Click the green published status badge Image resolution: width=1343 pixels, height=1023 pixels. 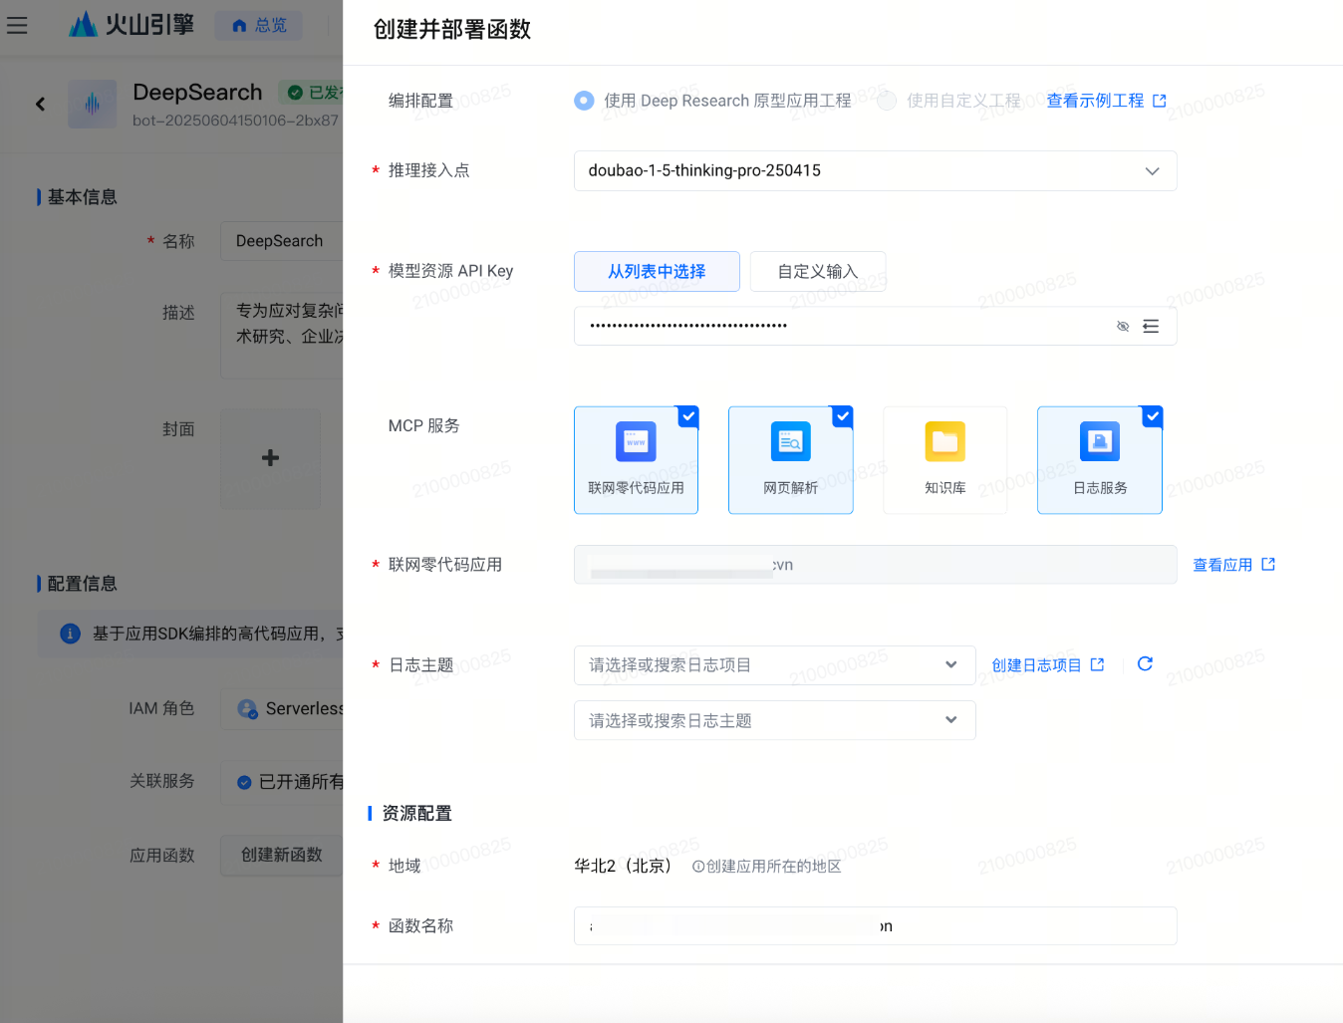point(312,93)
